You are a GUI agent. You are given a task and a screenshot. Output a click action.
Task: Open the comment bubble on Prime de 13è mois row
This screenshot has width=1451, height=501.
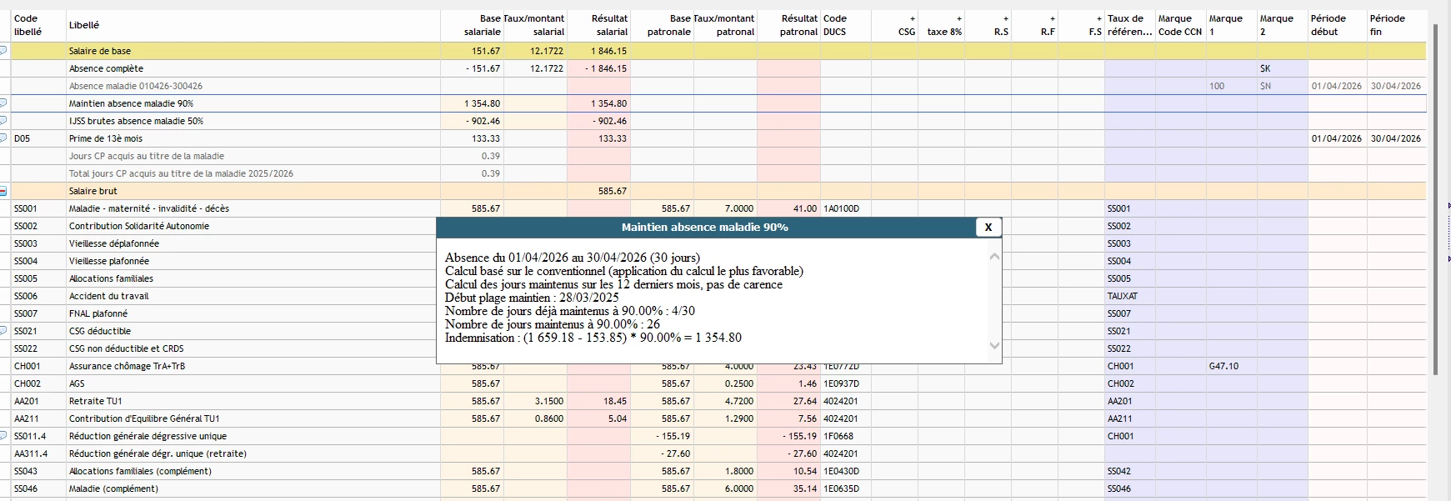click(3, 138)
